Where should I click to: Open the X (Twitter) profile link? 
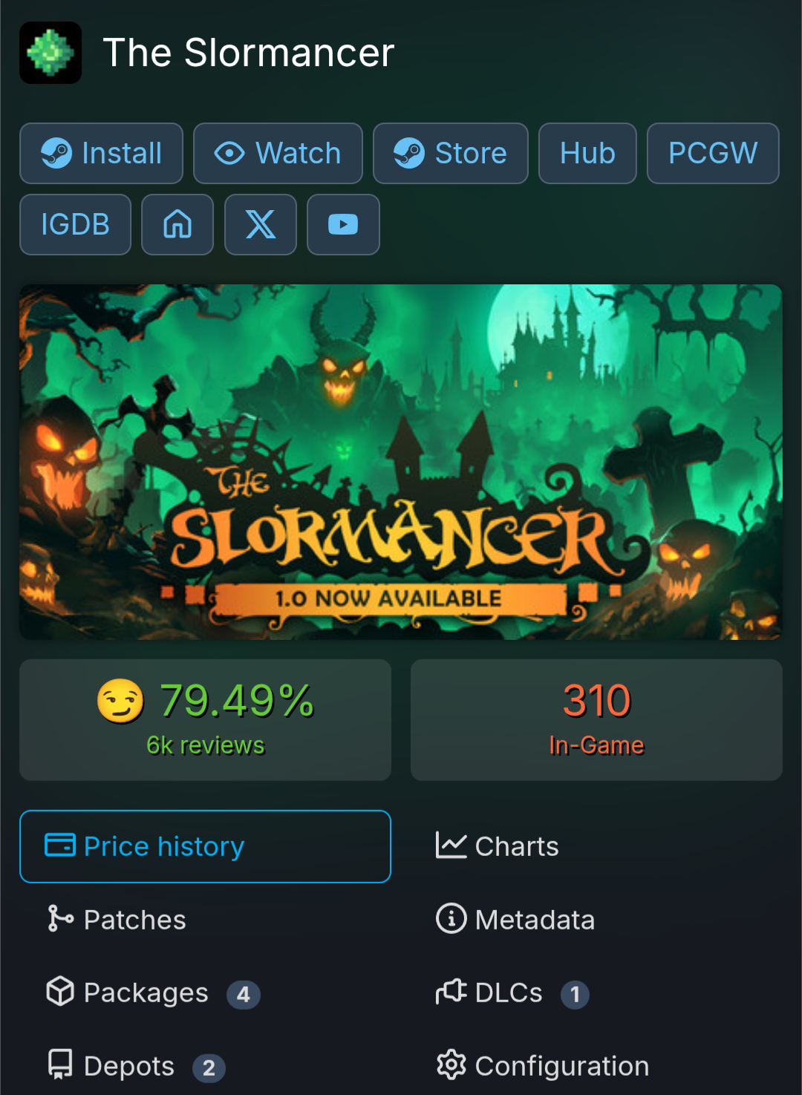[261, 224]
